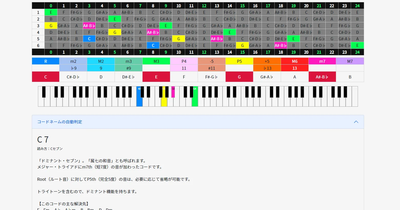The width and height of the screenshot is (400, 210).
Task: Collapse the chord auto-detection panel chevron
Action: [x=356, y=122]
